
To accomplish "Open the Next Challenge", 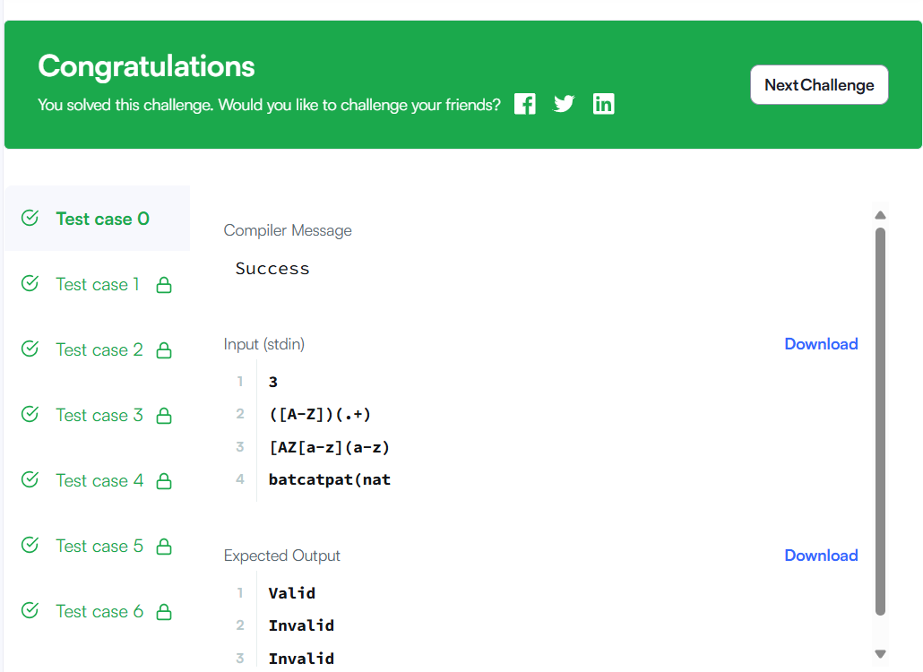I will coord(819,85).
